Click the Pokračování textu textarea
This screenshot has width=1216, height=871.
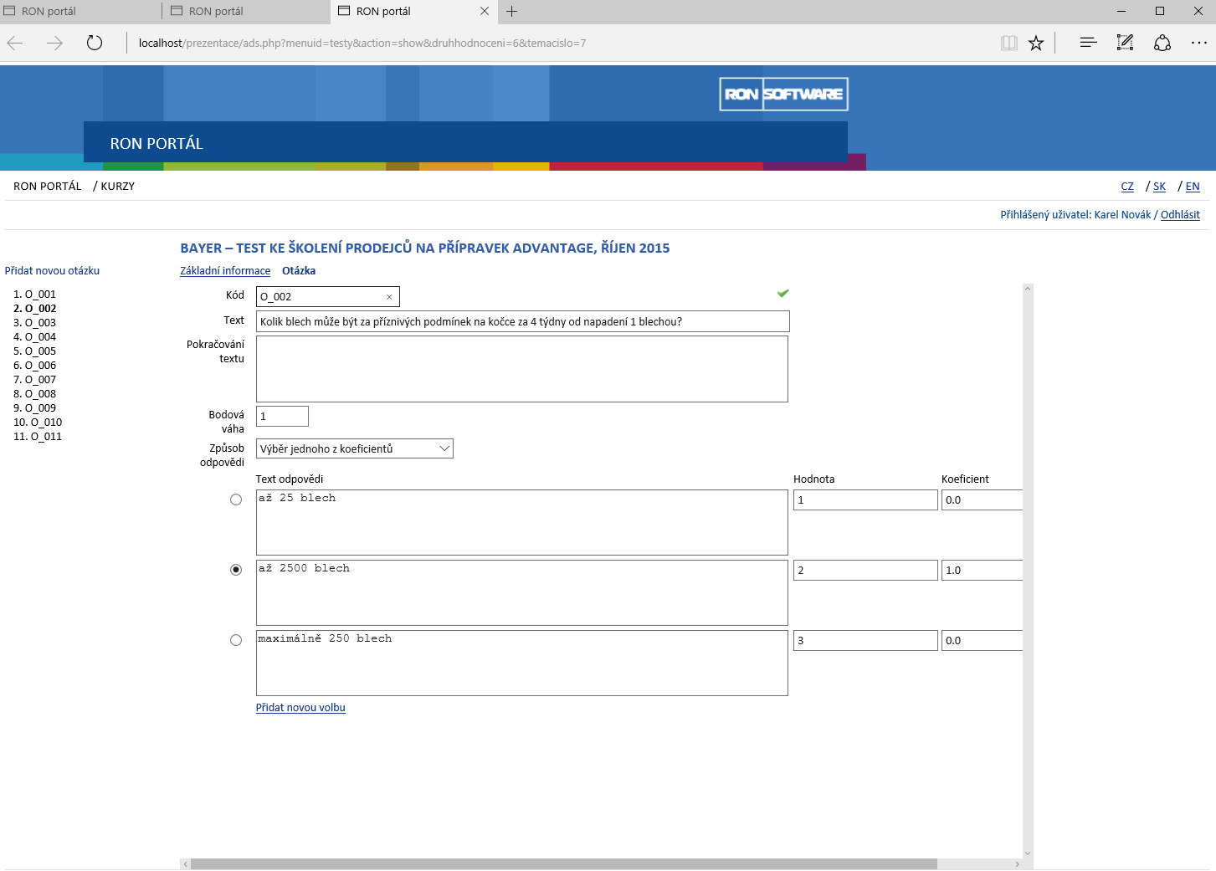(522, 369)
